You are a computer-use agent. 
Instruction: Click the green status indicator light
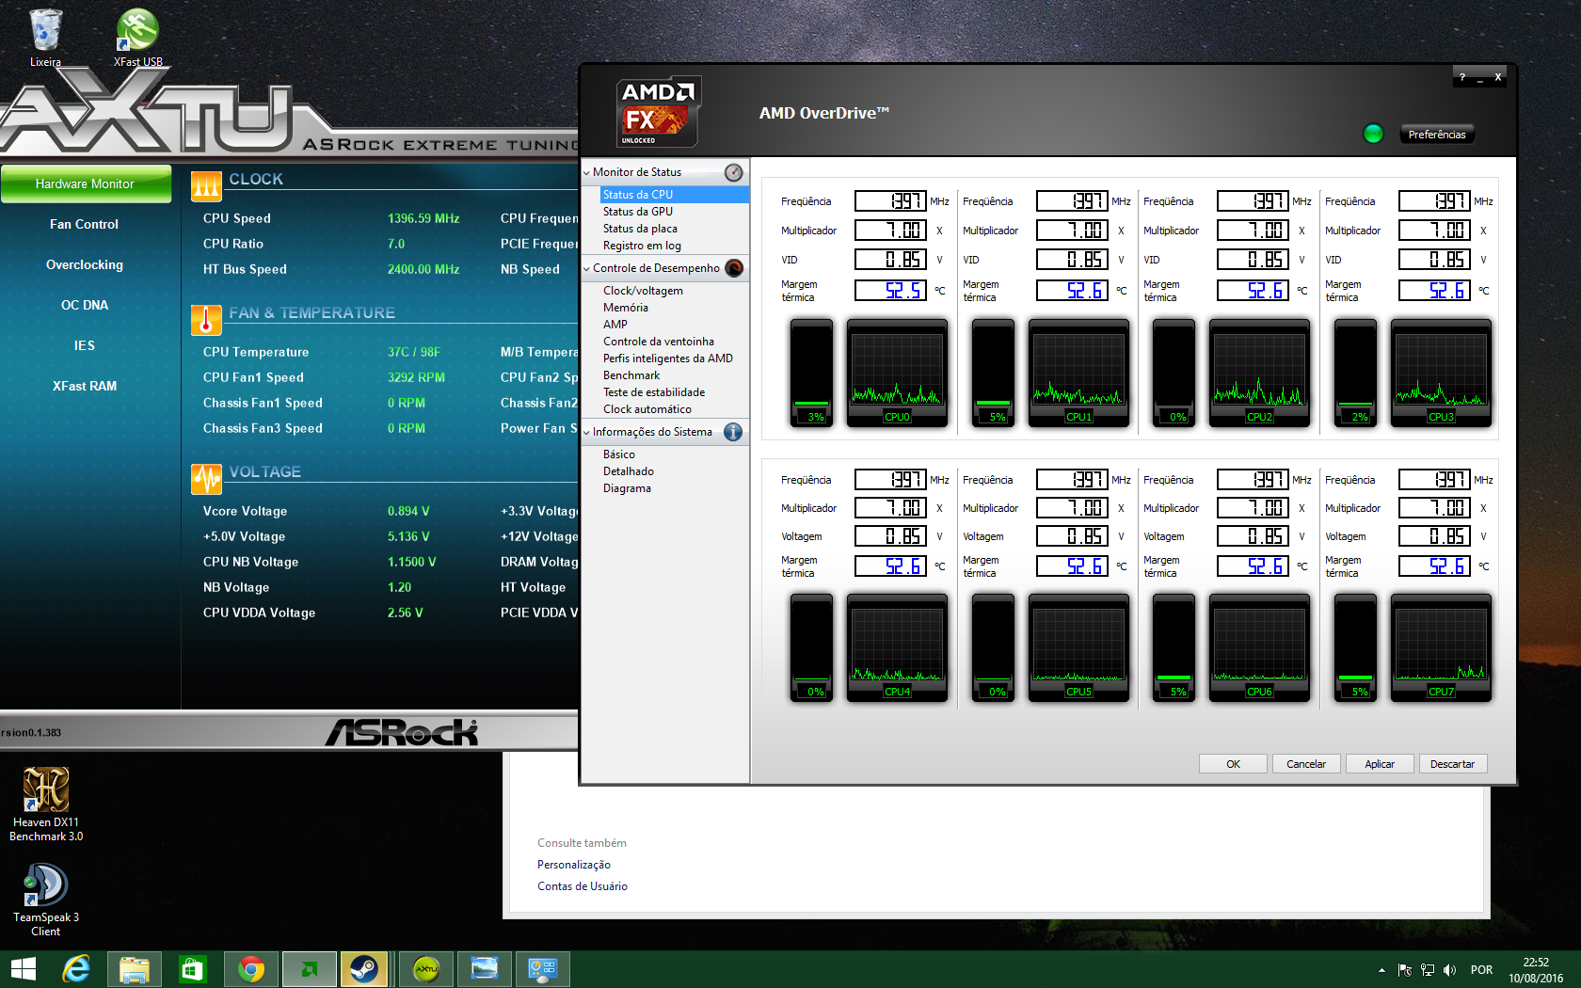1373,134
